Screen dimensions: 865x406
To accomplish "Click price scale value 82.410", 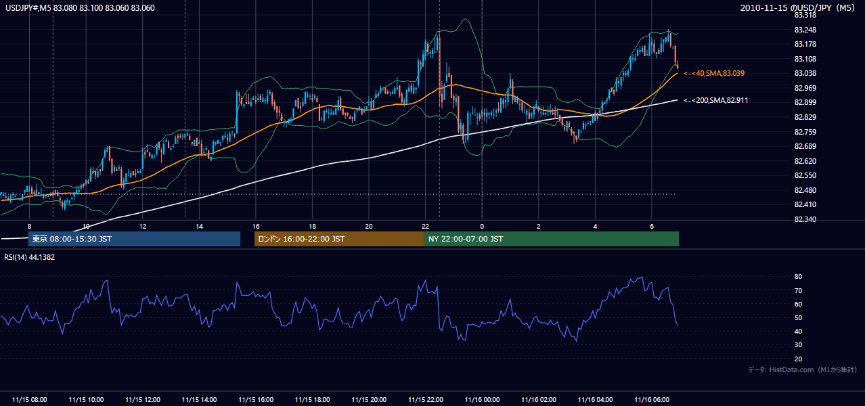I will coord(805,204).
